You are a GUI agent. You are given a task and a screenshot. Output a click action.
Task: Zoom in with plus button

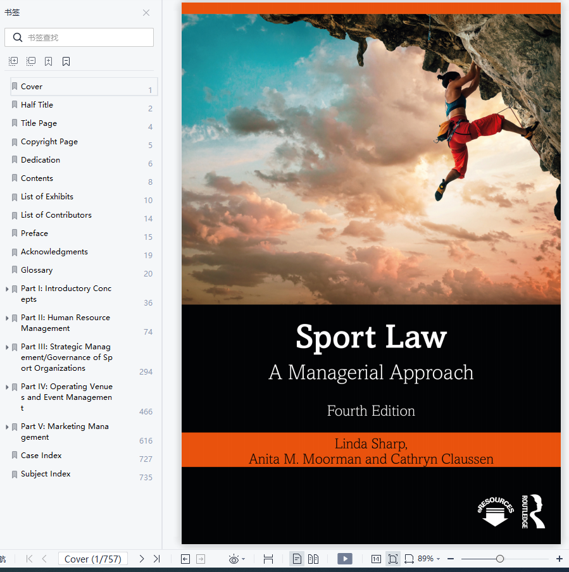point(559,559)
